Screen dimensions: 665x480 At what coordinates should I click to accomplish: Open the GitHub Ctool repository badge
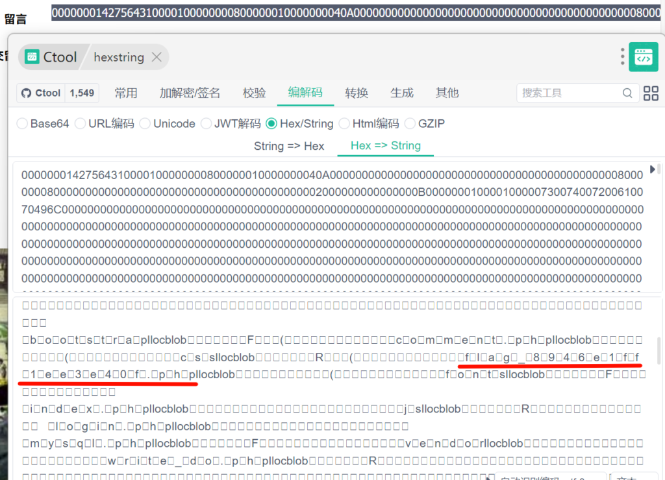42,93
